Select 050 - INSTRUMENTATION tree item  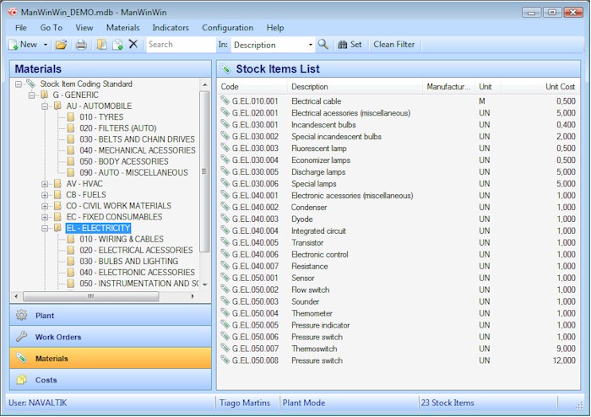[138, 284]
